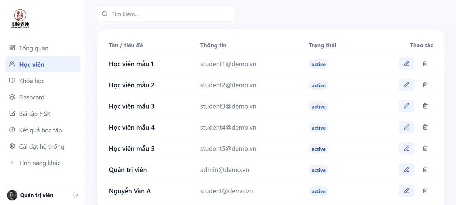Click the name Học viên mẫu 4
456x205 pixels.
tap(132, 127)
